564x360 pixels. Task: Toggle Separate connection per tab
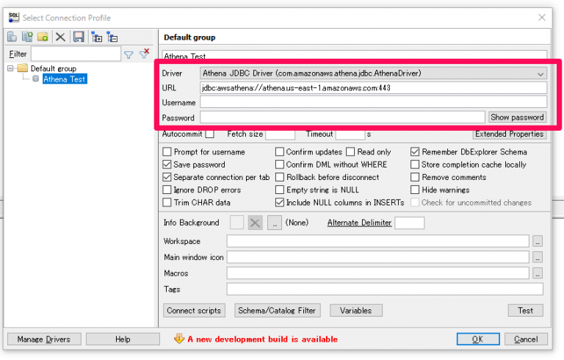click(167, 177)
